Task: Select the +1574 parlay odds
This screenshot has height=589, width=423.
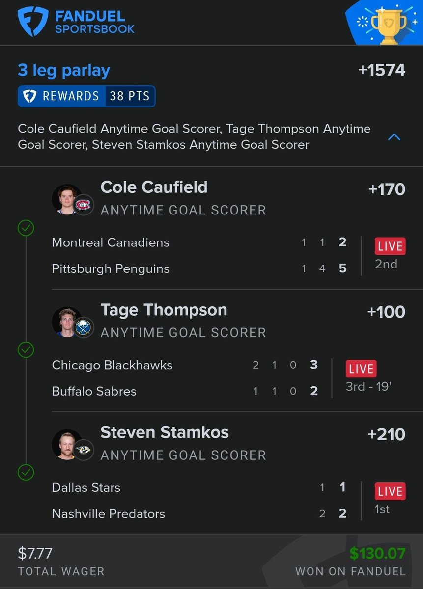Action: click(x=382, y=70)
